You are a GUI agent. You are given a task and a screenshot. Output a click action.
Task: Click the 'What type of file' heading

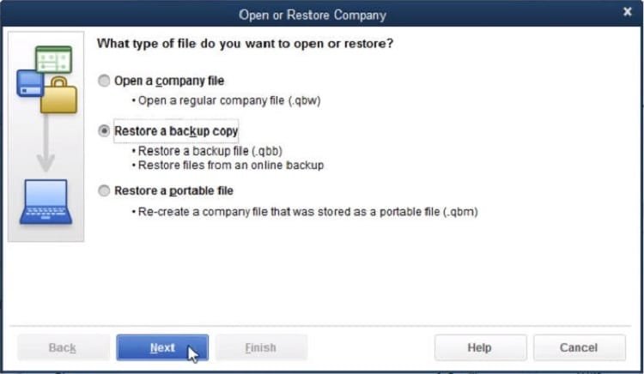[246, 43]
